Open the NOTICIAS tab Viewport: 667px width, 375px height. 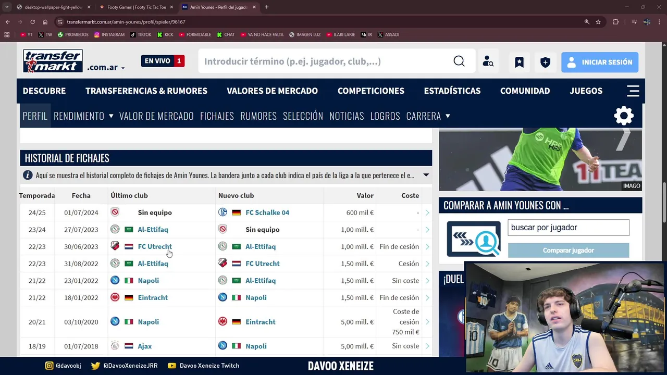(347, 116)
